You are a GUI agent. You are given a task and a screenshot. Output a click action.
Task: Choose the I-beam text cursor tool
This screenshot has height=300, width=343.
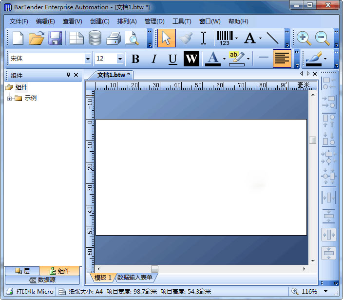tap(204, 38)
